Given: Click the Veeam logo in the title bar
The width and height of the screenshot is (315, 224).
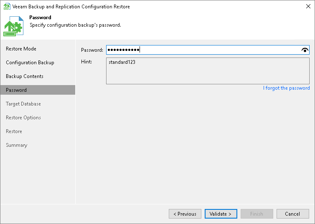Looking at the screenshot, I should point(7,7).
